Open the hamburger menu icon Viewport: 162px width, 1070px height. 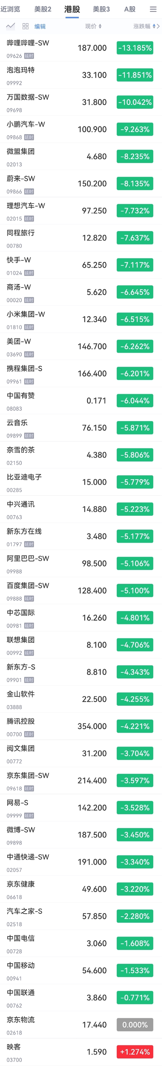[153, 9]
